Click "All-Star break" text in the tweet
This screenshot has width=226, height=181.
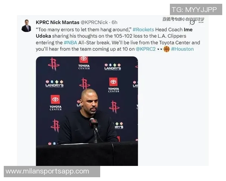pos(95,43)
